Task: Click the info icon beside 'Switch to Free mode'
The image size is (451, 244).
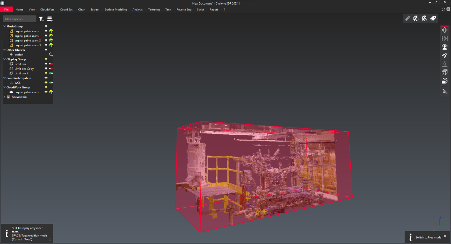Action: 410,237
